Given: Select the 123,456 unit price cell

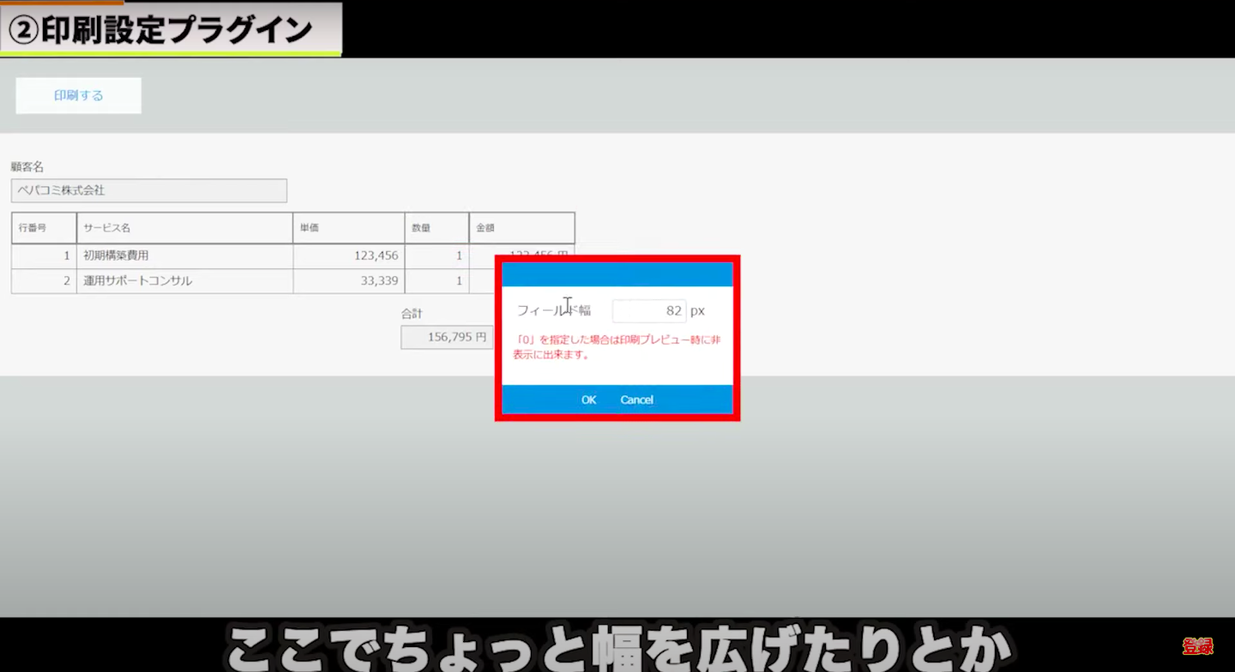Looking at the screenshot, I should tap(348, 255).
